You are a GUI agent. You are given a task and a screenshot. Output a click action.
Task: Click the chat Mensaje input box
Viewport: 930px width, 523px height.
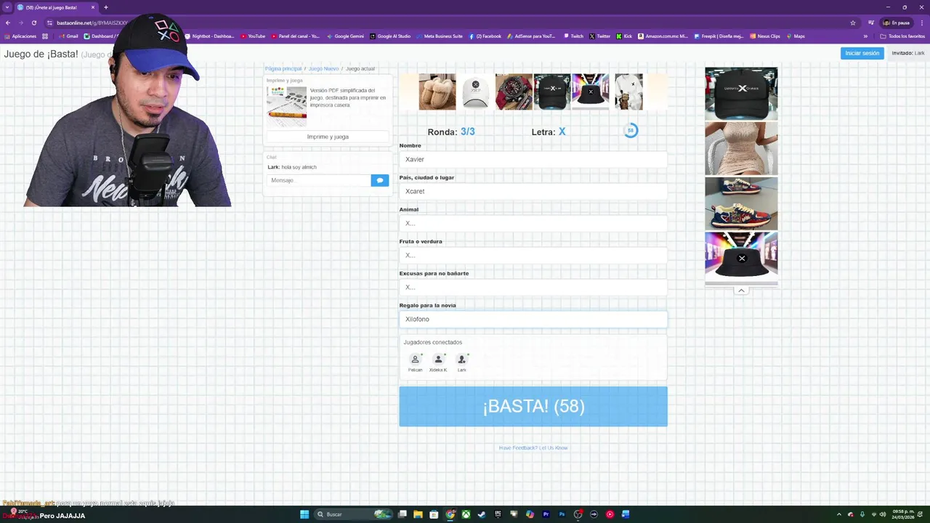click(x=318, y=180)
